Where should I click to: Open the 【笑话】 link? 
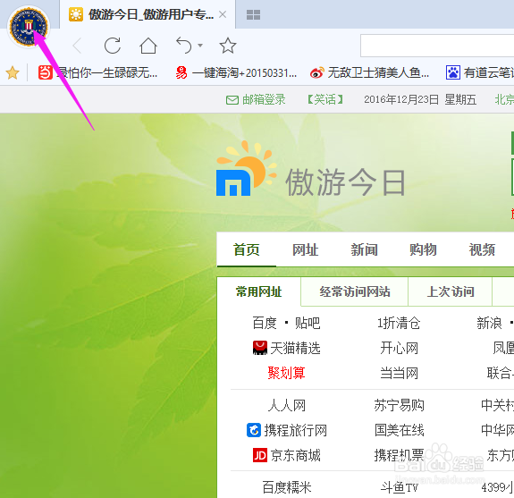point(325,99)
